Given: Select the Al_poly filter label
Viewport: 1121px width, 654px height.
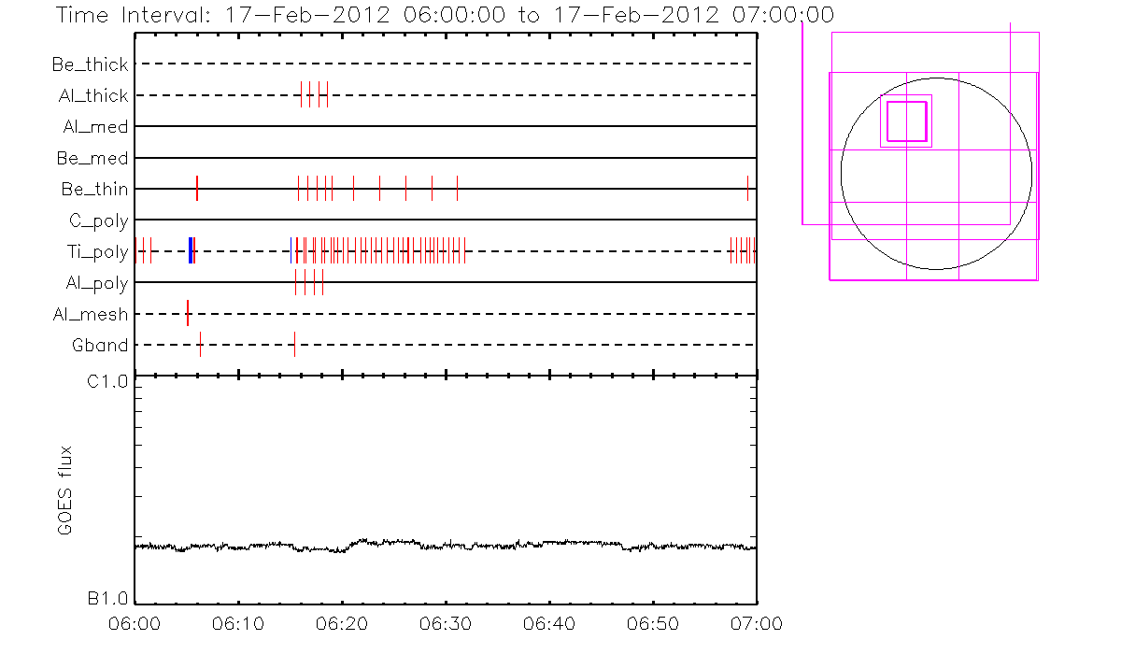Looking at the screenshot, I should pyautogui.click(x=96, y=283).
